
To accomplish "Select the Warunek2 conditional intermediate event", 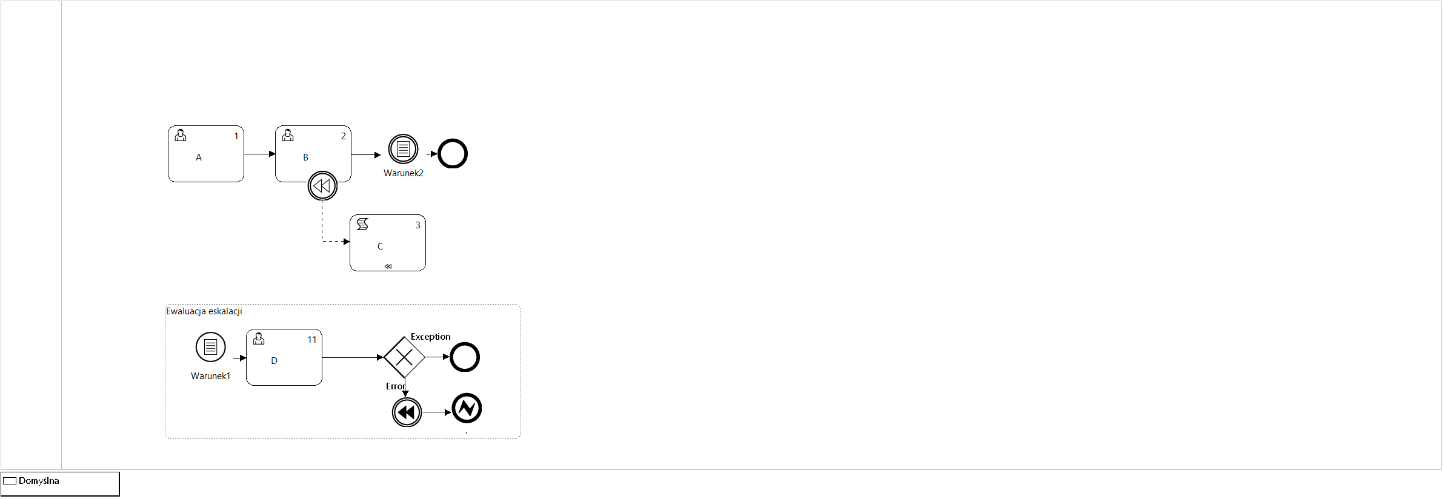I will tap(403, 149).
